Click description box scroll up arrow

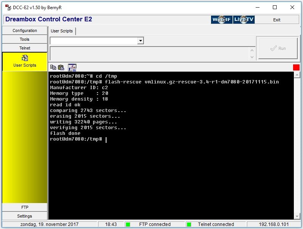coord(252,50)
